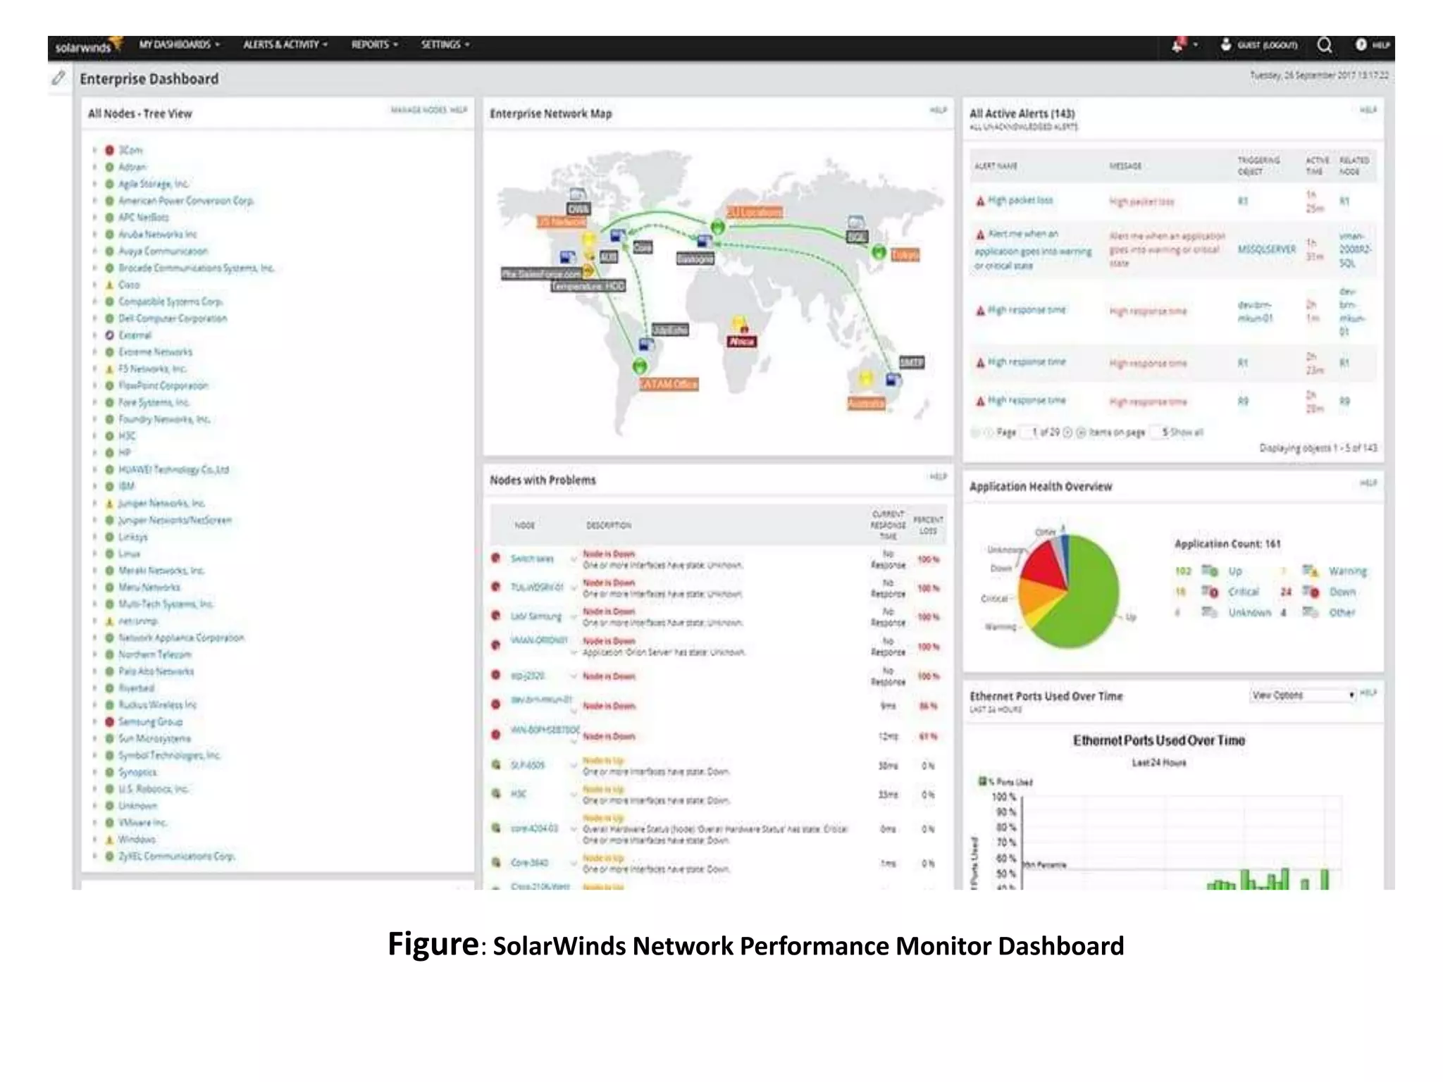Screen dimensions: 1443x1082
Task: Click Help link in All Active Alerts
Action: pos(1368,110)
